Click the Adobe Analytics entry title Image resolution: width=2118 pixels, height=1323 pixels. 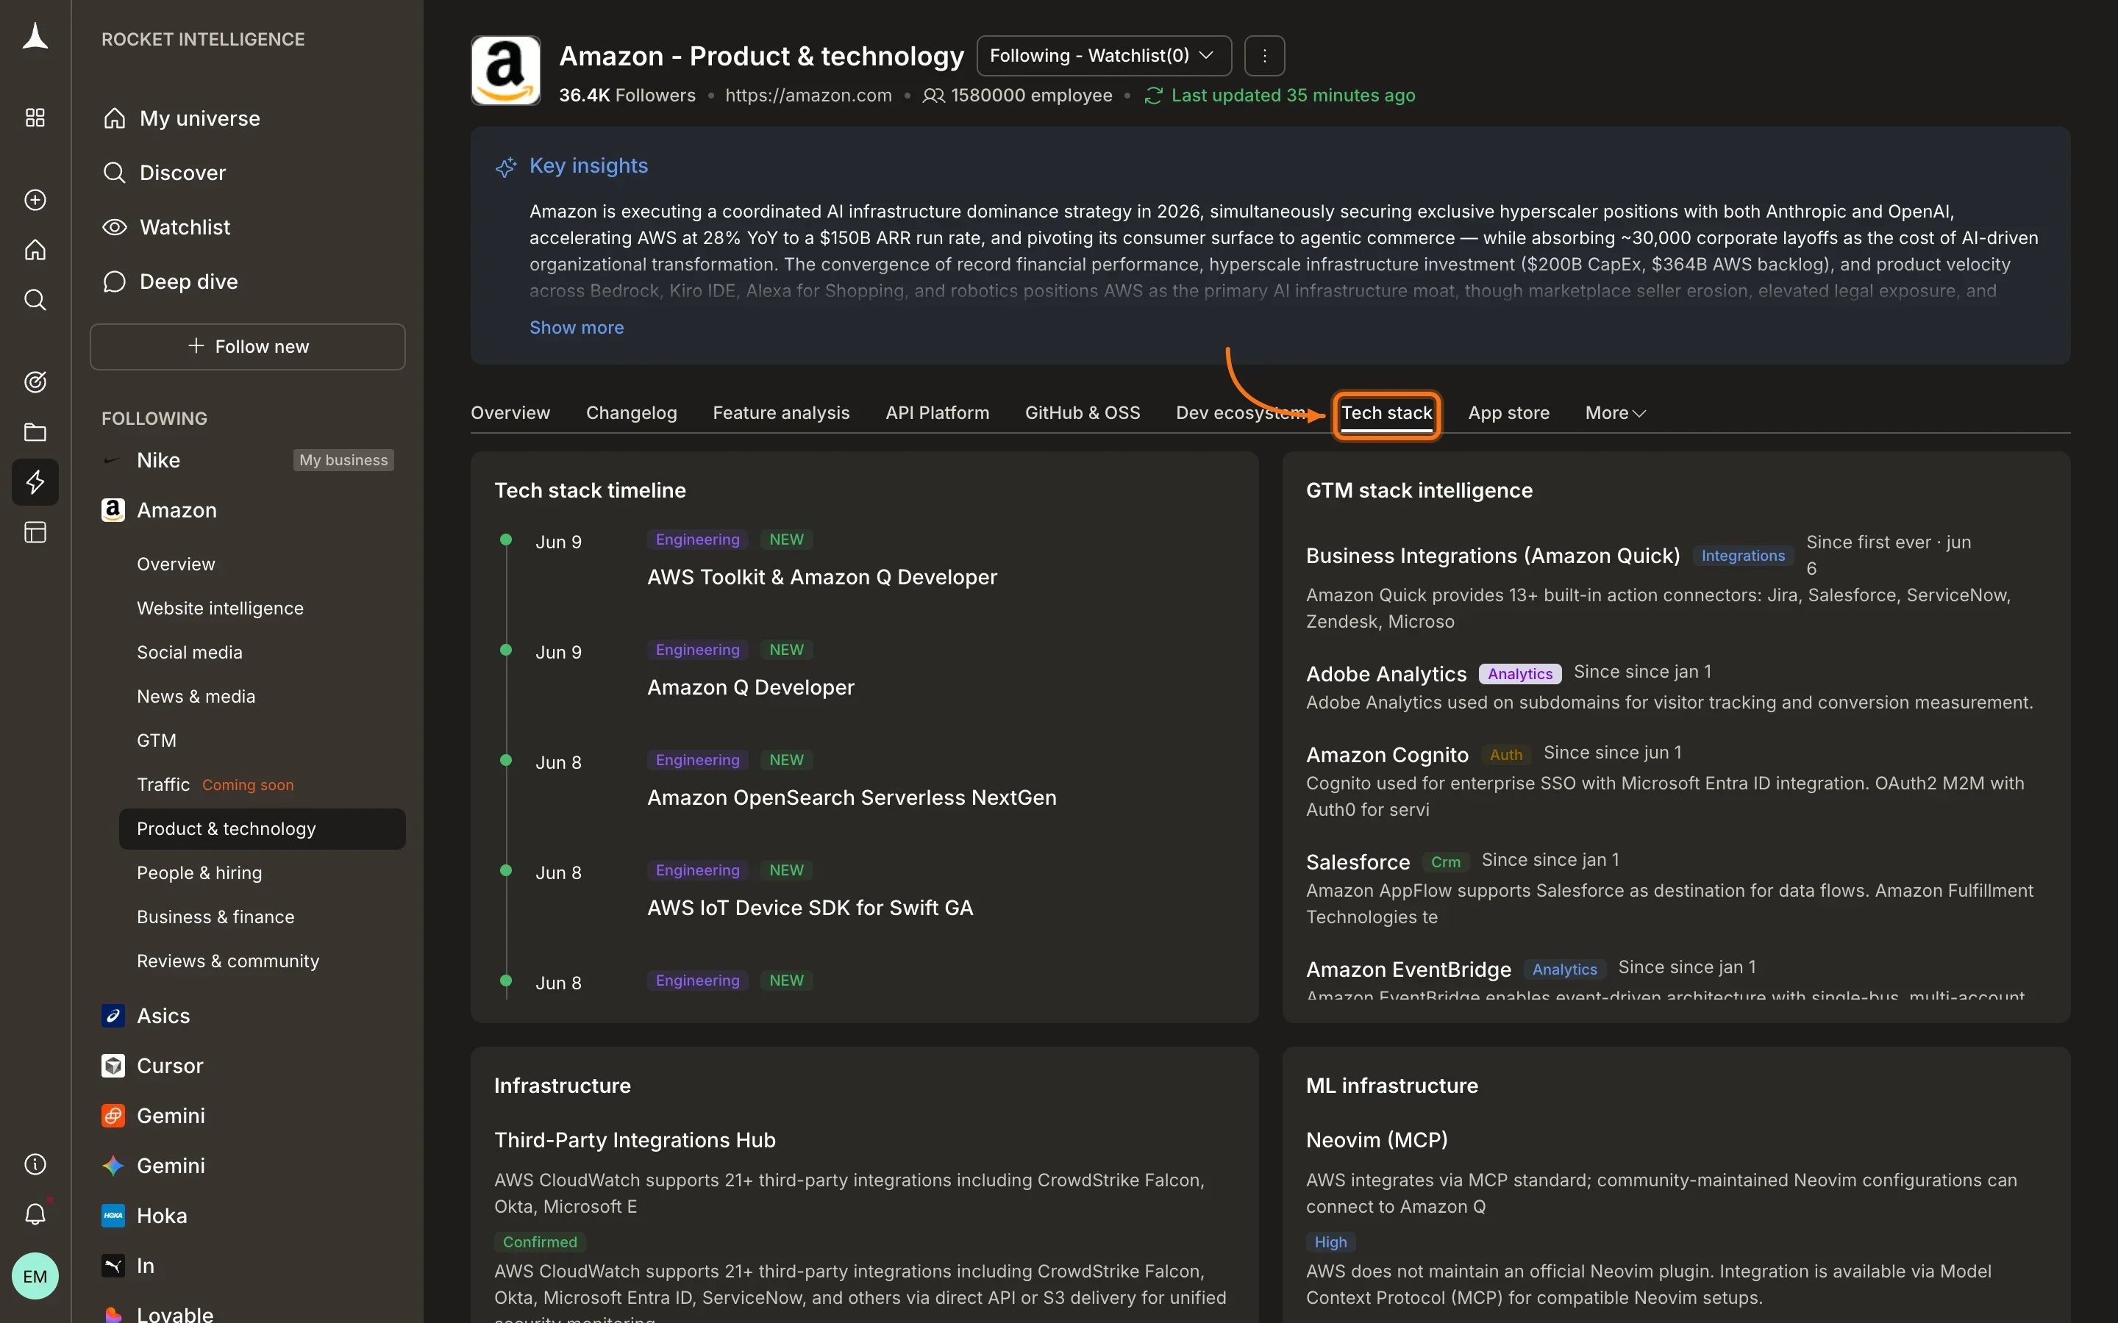[1386, 674]
